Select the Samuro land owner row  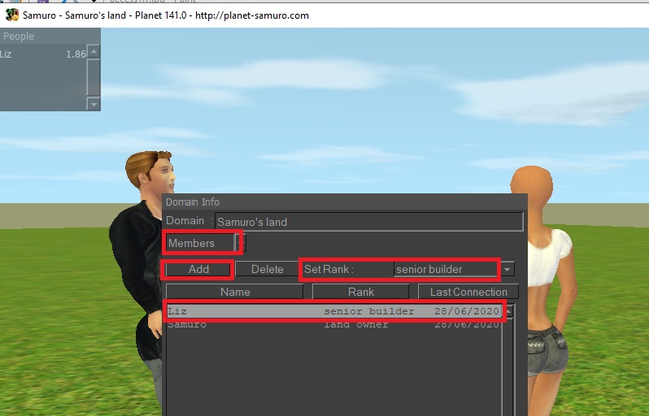pyautogui.click(x=333, y=325)
